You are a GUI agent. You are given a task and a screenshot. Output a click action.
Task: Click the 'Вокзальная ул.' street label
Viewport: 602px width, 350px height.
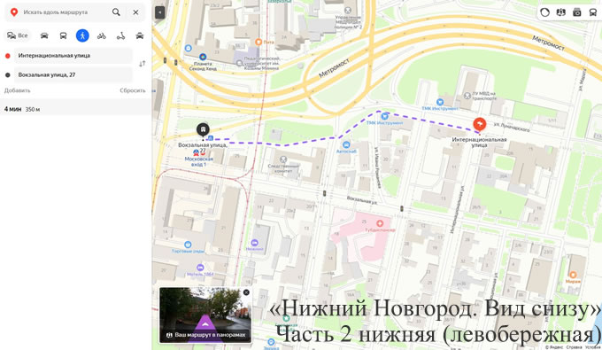[362, 199]
